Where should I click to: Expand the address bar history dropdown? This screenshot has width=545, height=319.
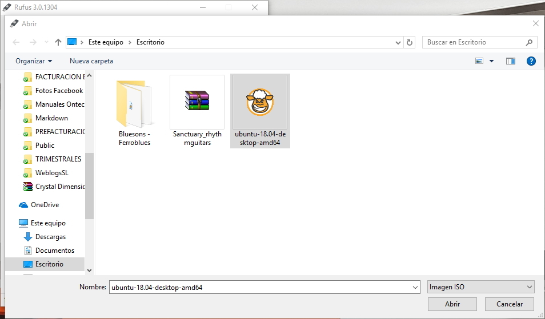tap(398, 42)
